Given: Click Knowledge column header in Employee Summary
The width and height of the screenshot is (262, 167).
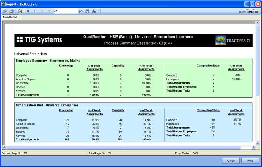Looking at the screenshot, I should pos(66,66).
